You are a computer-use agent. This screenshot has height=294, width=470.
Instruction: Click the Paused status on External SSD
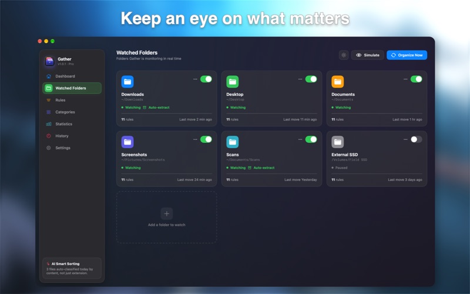coord(340,168)
